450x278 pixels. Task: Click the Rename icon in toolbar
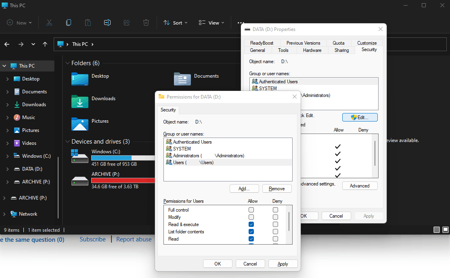pyautogui.click(x=107, y=23)
